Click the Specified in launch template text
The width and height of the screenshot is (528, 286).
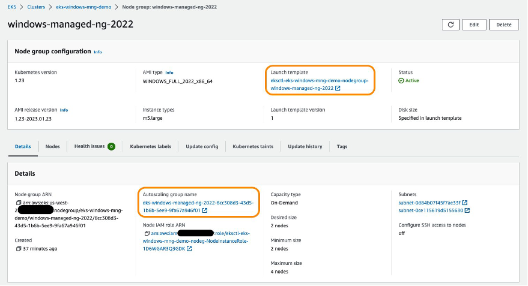click(x=430, y=118)
